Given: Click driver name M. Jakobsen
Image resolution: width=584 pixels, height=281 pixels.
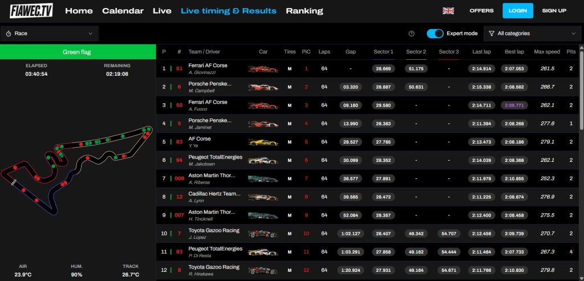Looking at the screenshot, I should (201, 164).
